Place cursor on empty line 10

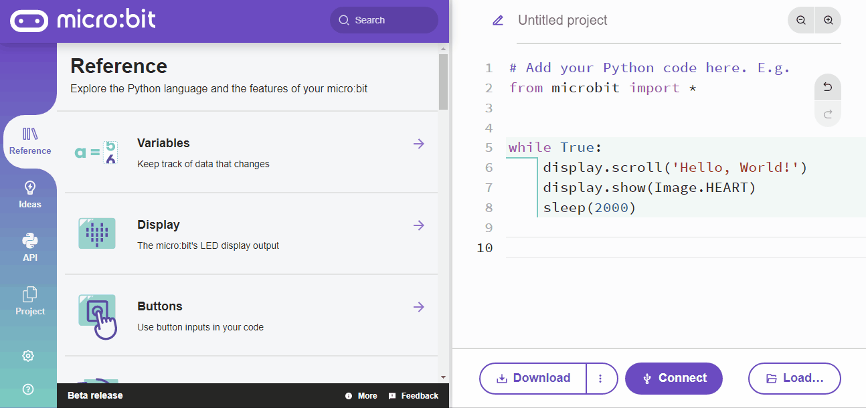click(x=686, y=247)
